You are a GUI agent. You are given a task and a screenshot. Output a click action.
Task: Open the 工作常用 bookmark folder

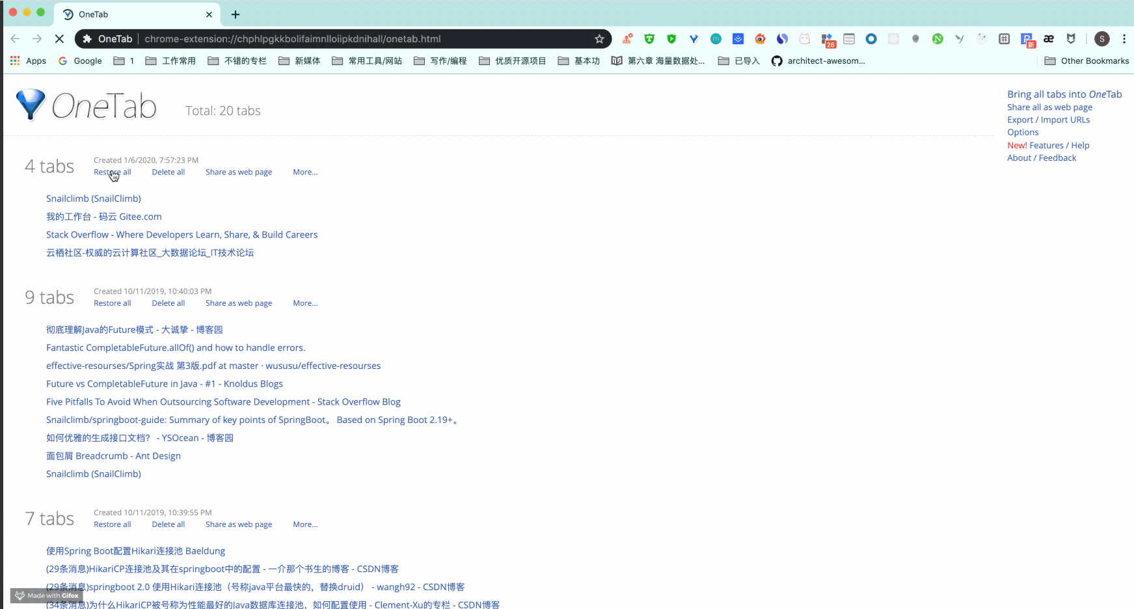pos(170,61)
